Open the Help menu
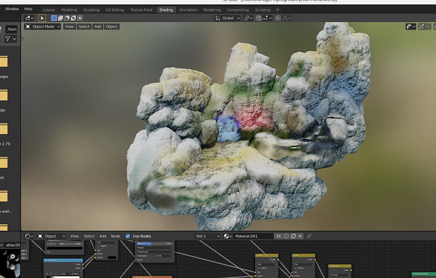This screenshot has width=436, height=278. 28,9
